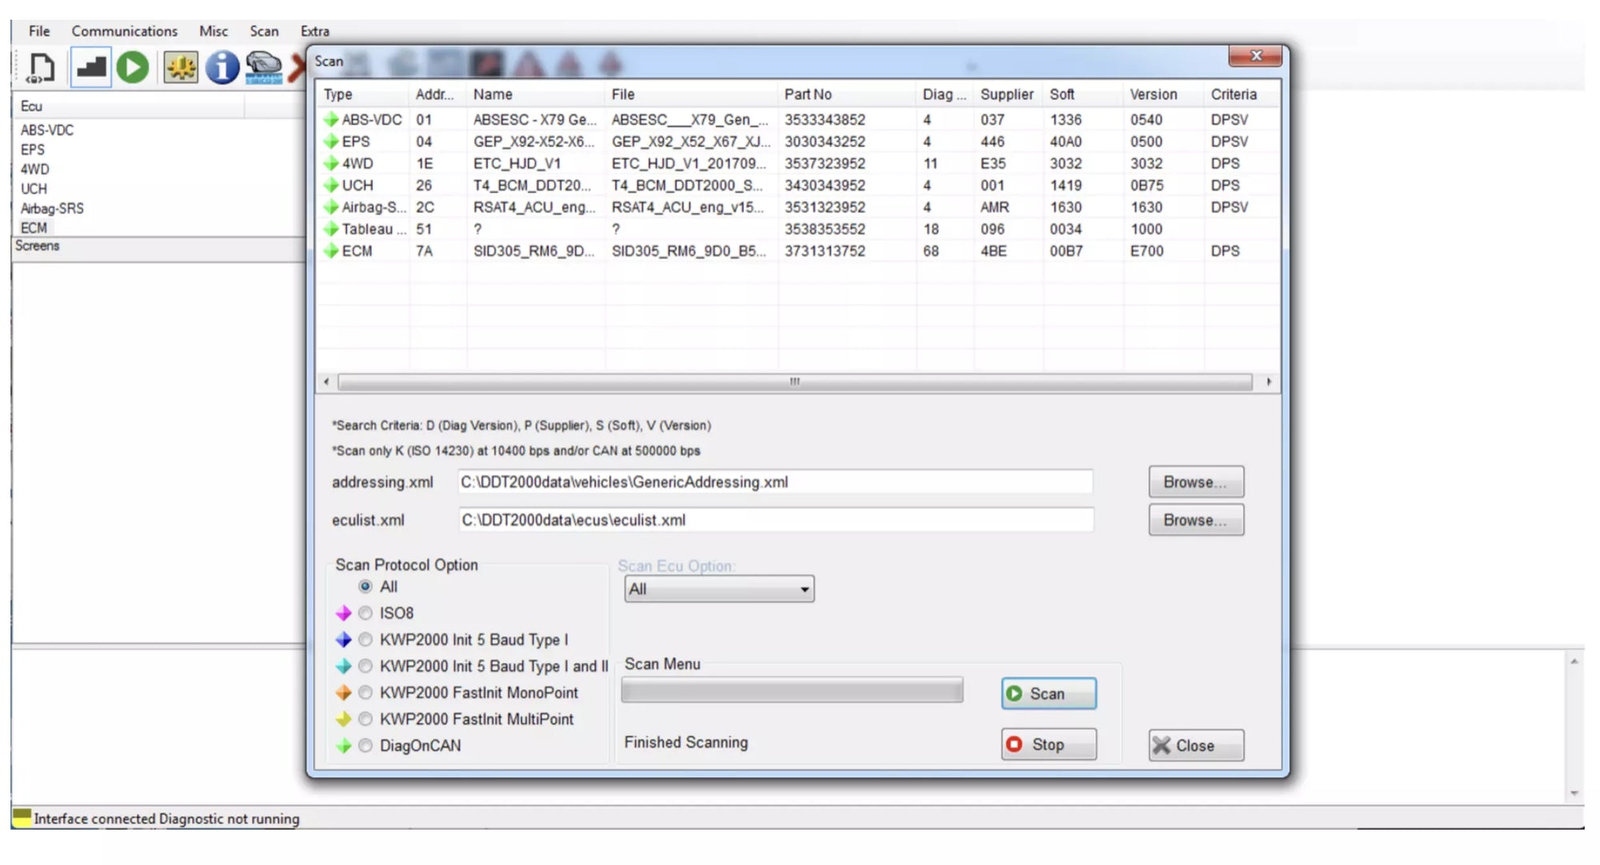Click the yellow status indicator in status bar

22,817
